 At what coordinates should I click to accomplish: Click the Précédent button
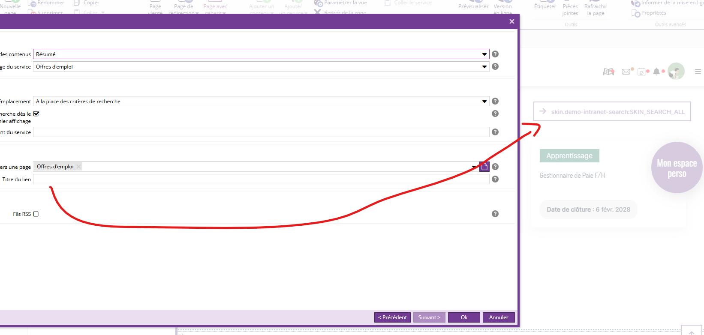(x=392, y=317)
